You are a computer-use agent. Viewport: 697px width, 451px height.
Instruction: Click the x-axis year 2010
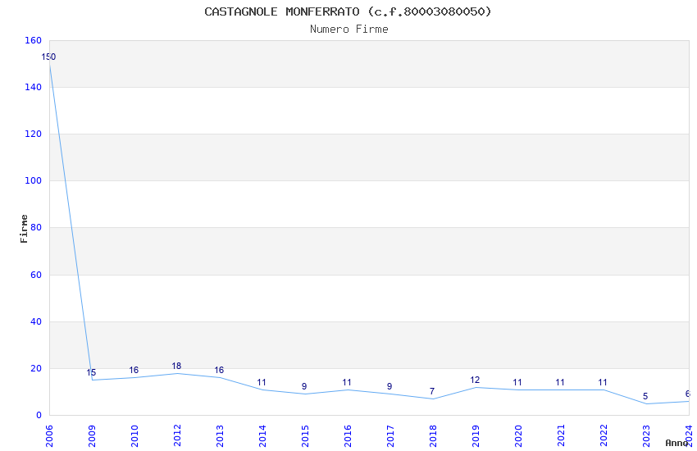tap(134, 436)
